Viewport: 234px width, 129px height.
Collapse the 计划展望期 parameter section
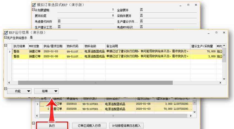click(x=33, y=10)
